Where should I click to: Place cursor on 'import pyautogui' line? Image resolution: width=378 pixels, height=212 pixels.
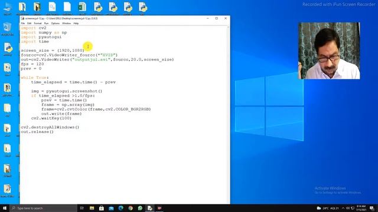coord(41,37)
